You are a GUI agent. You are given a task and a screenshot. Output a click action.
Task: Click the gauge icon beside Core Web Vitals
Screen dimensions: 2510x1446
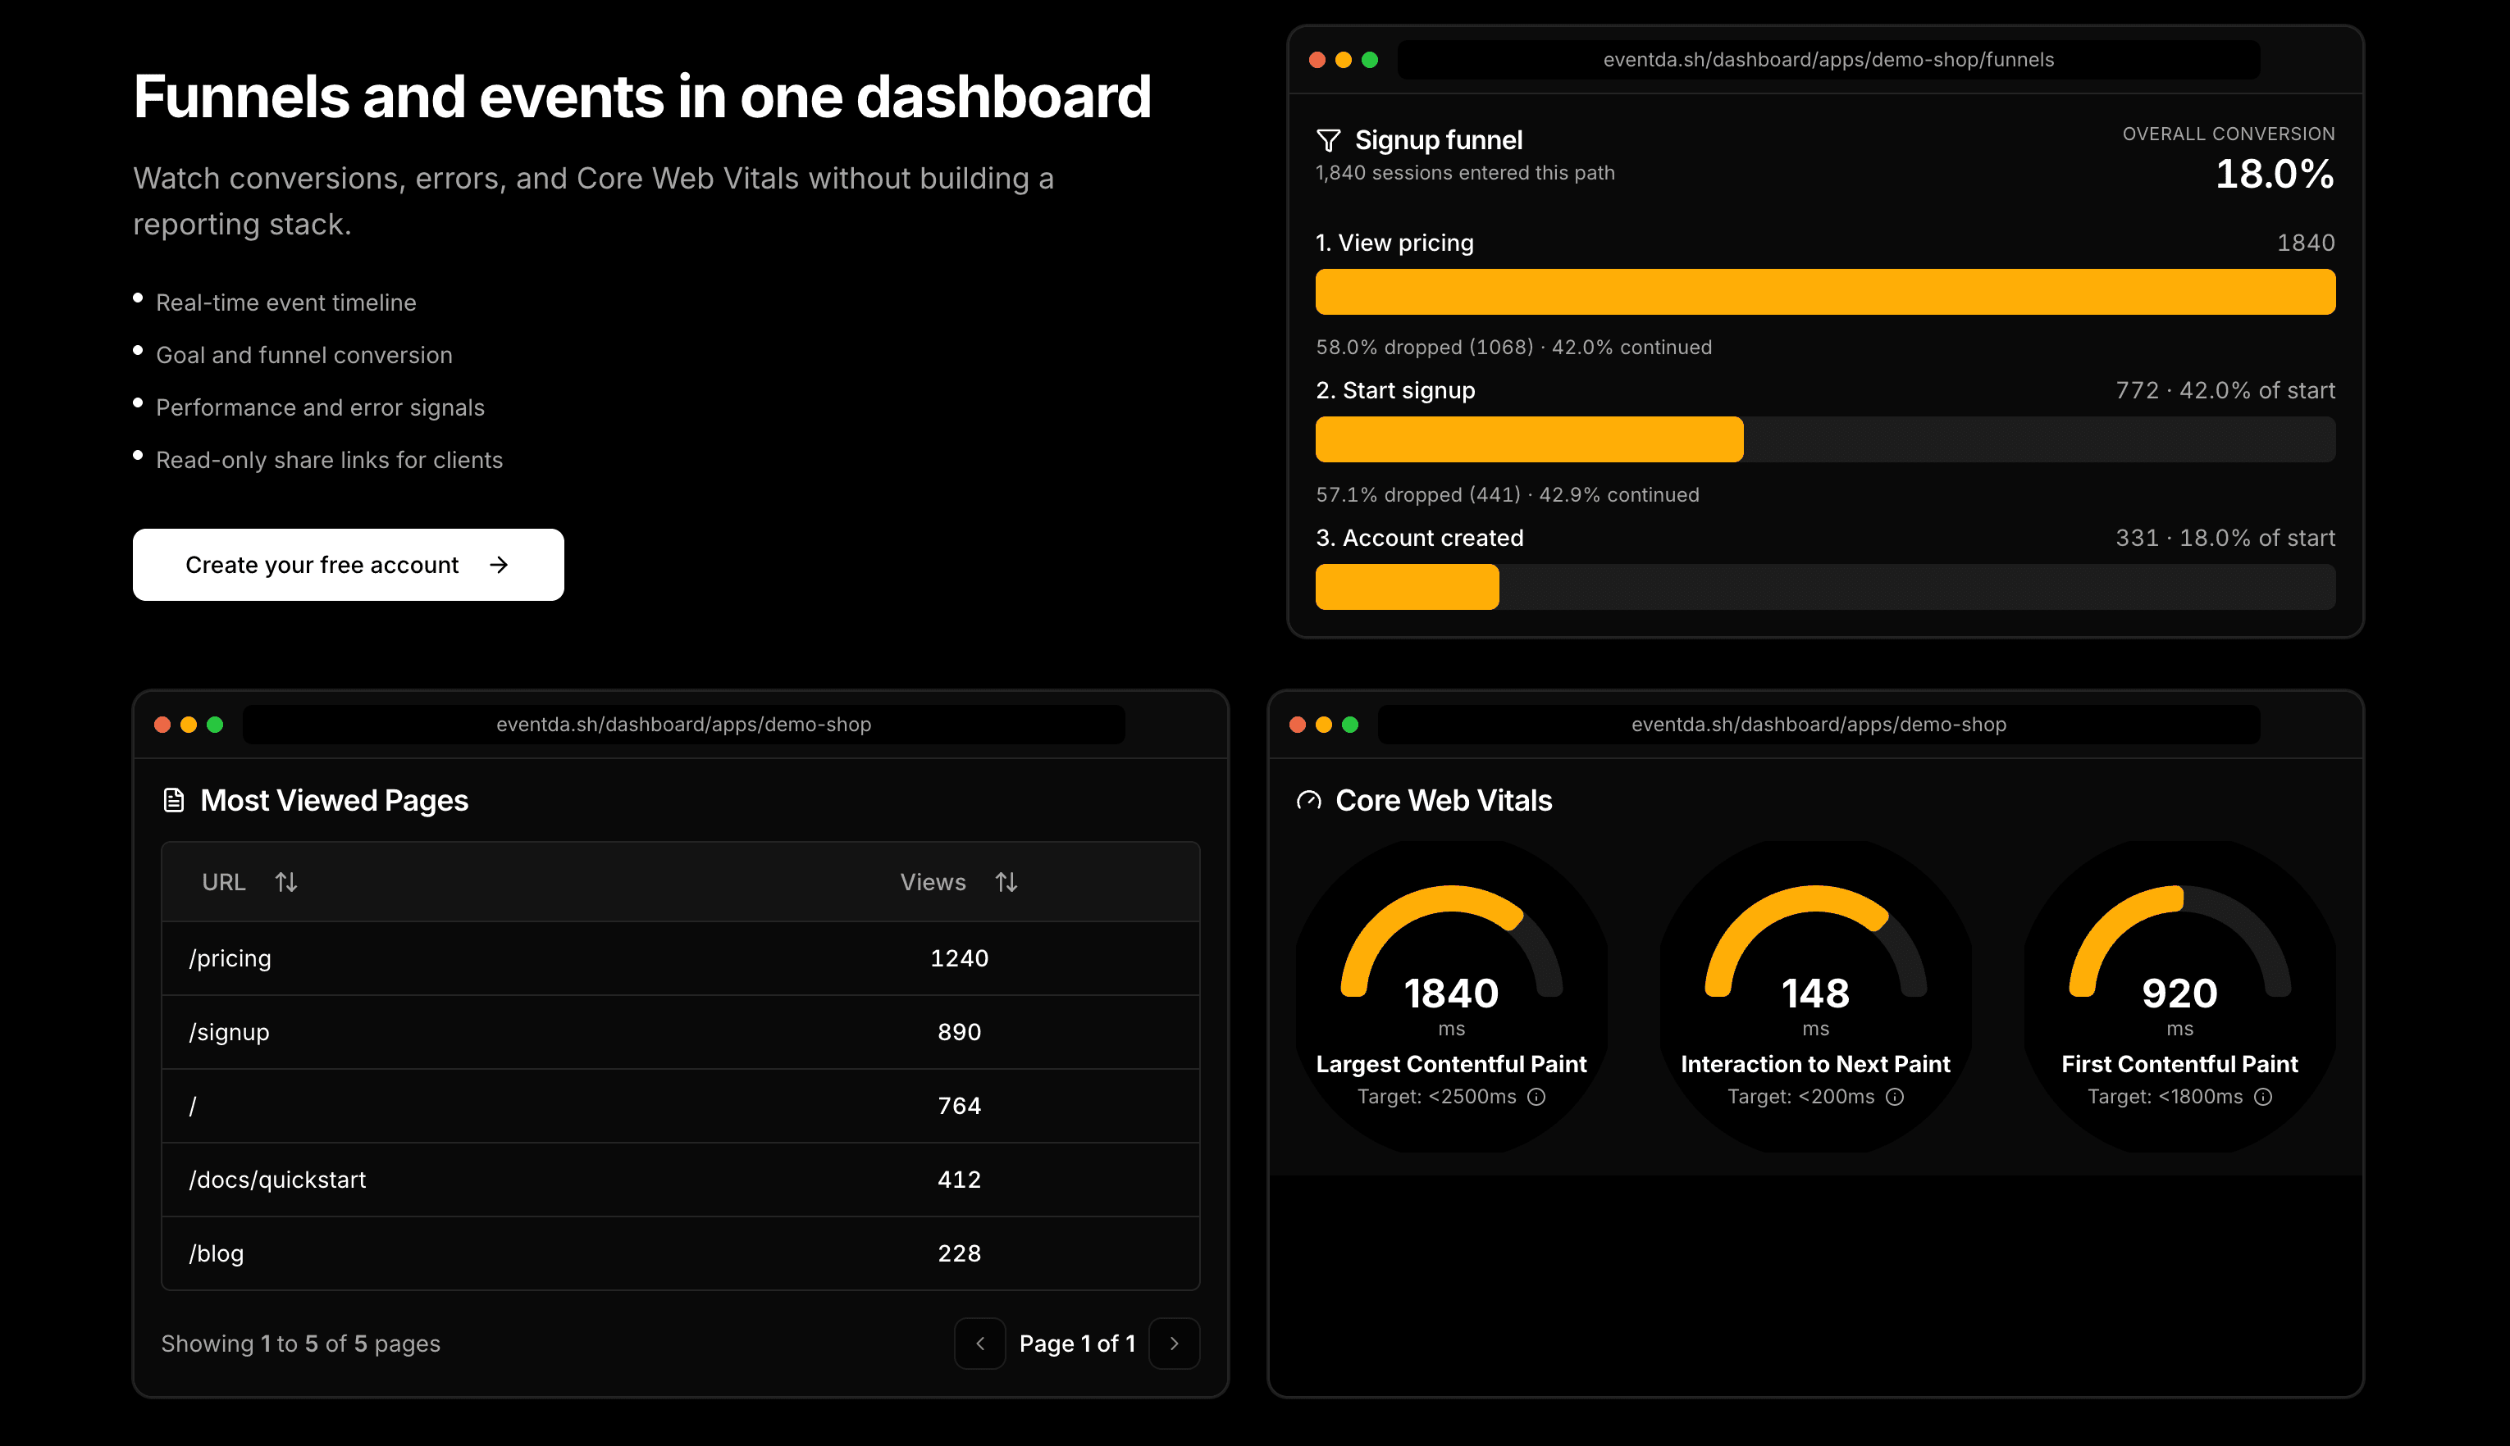pyautogui.click(x=1308, y=800)
